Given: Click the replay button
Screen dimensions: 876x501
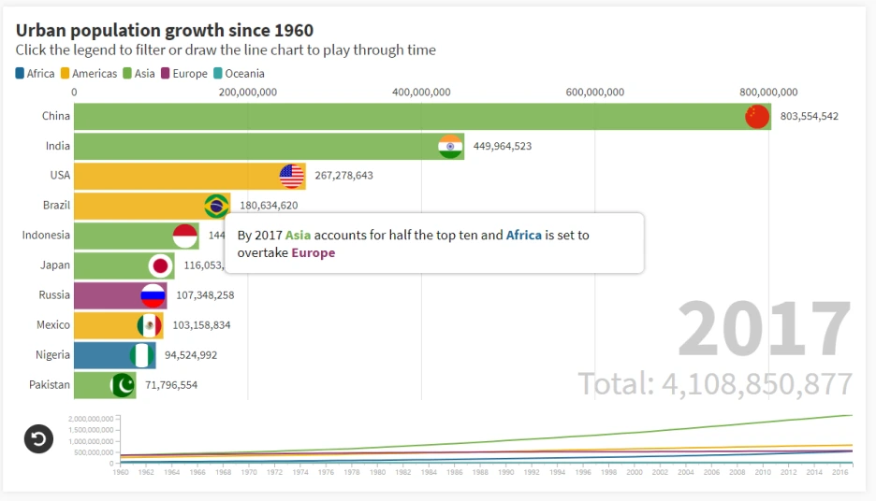Looking at the screenshot, I should (38, 438).
